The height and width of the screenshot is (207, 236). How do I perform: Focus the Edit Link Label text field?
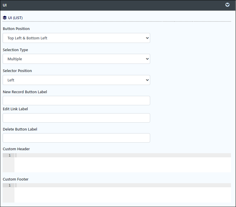[x=76, y=118]
